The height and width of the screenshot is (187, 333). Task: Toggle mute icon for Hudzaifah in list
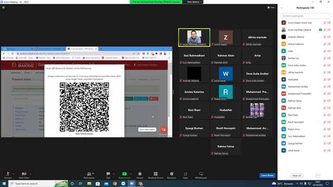[x=325, y=79]
